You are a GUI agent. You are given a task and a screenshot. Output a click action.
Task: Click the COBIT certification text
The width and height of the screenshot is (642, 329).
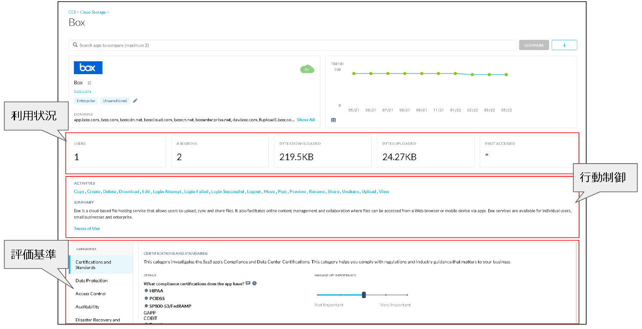(x=150, y=318)
